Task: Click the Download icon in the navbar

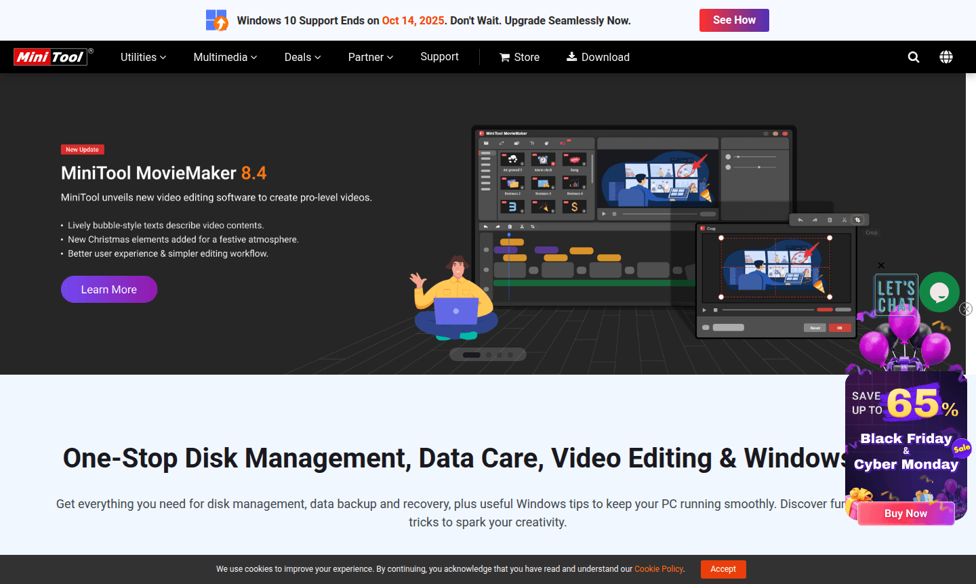Action: [571, 57]
